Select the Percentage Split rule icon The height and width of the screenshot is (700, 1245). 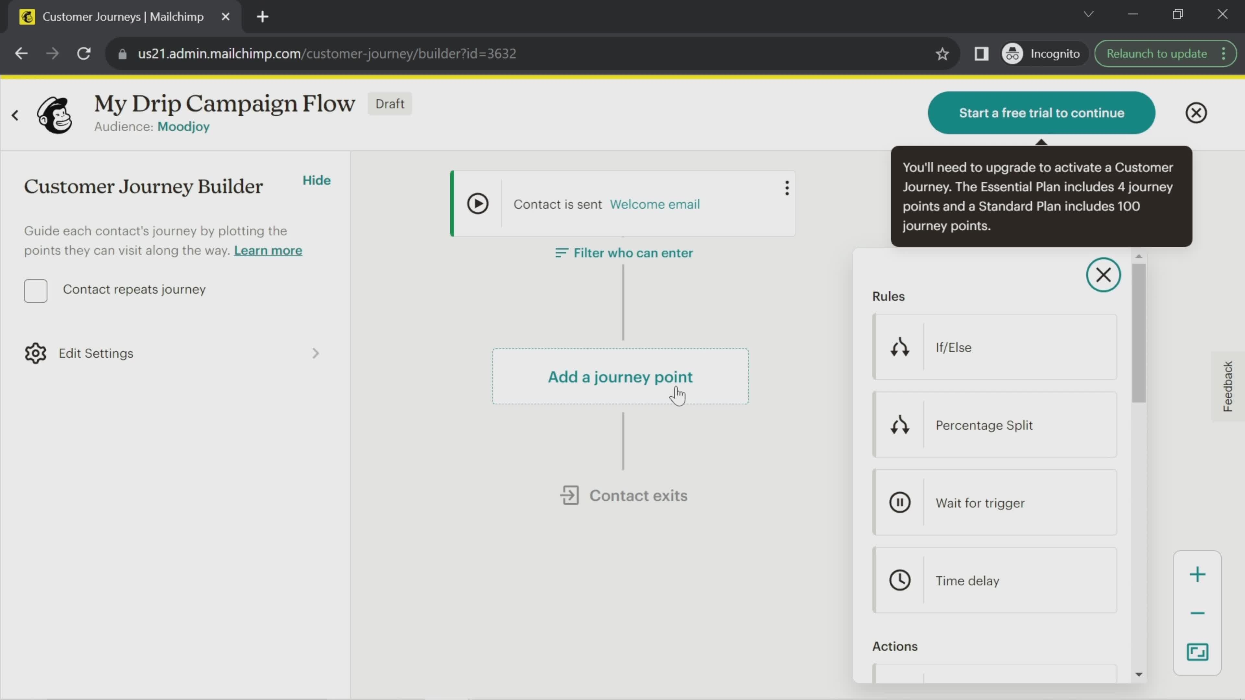point(900,426)
